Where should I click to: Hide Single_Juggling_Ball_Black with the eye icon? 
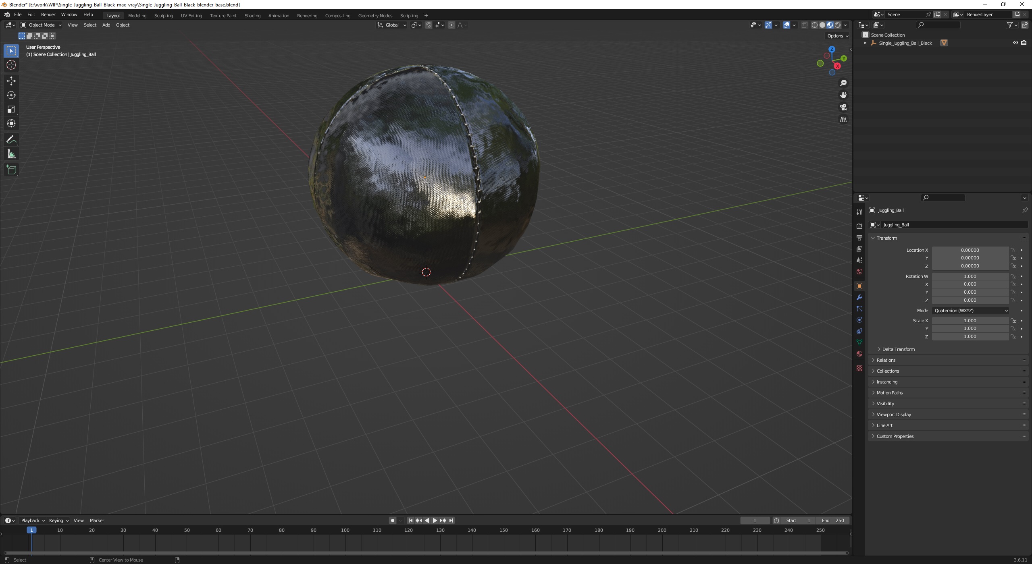pos(1015,43)
